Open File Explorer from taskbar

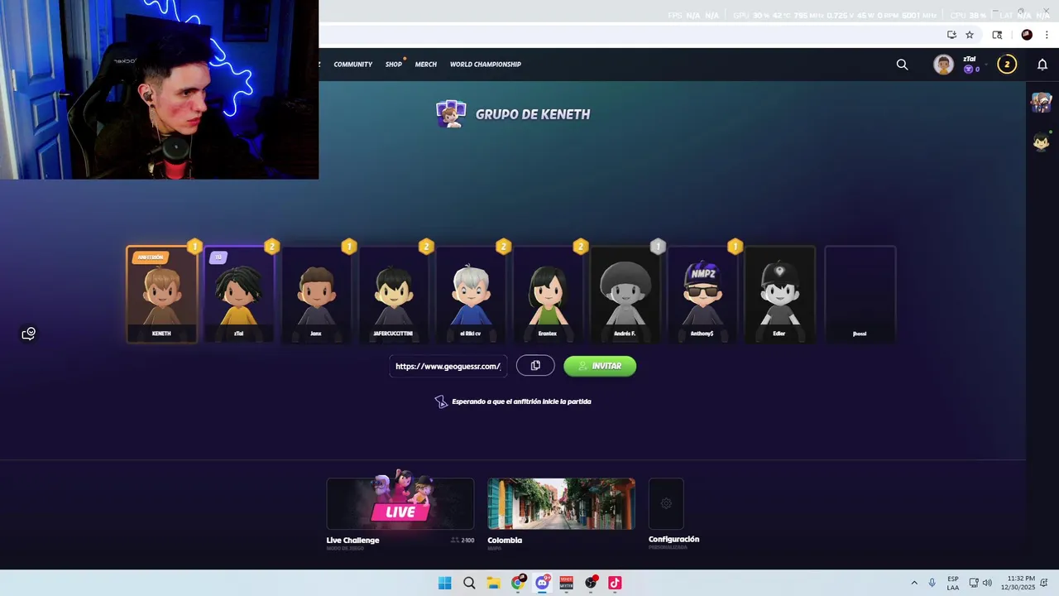(493, 583)
